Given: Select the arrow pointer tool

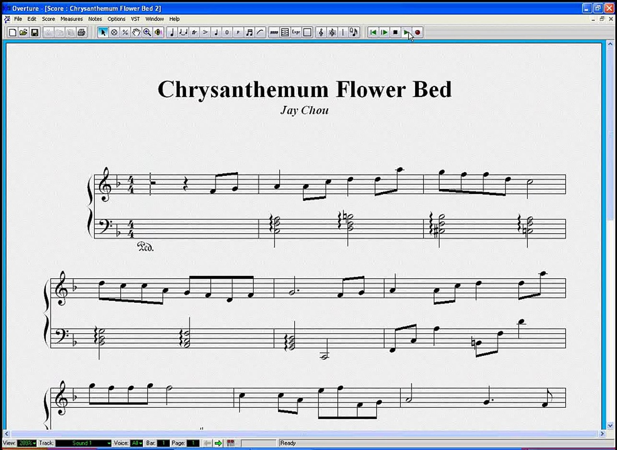Looking at the screenshot, I should pos(103,32).
